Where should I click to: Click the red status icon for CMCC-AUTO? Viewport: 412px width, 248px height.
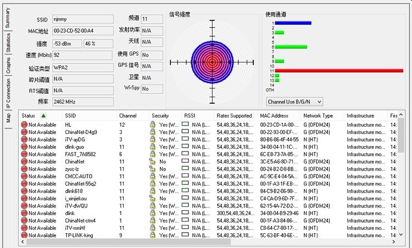24,176
